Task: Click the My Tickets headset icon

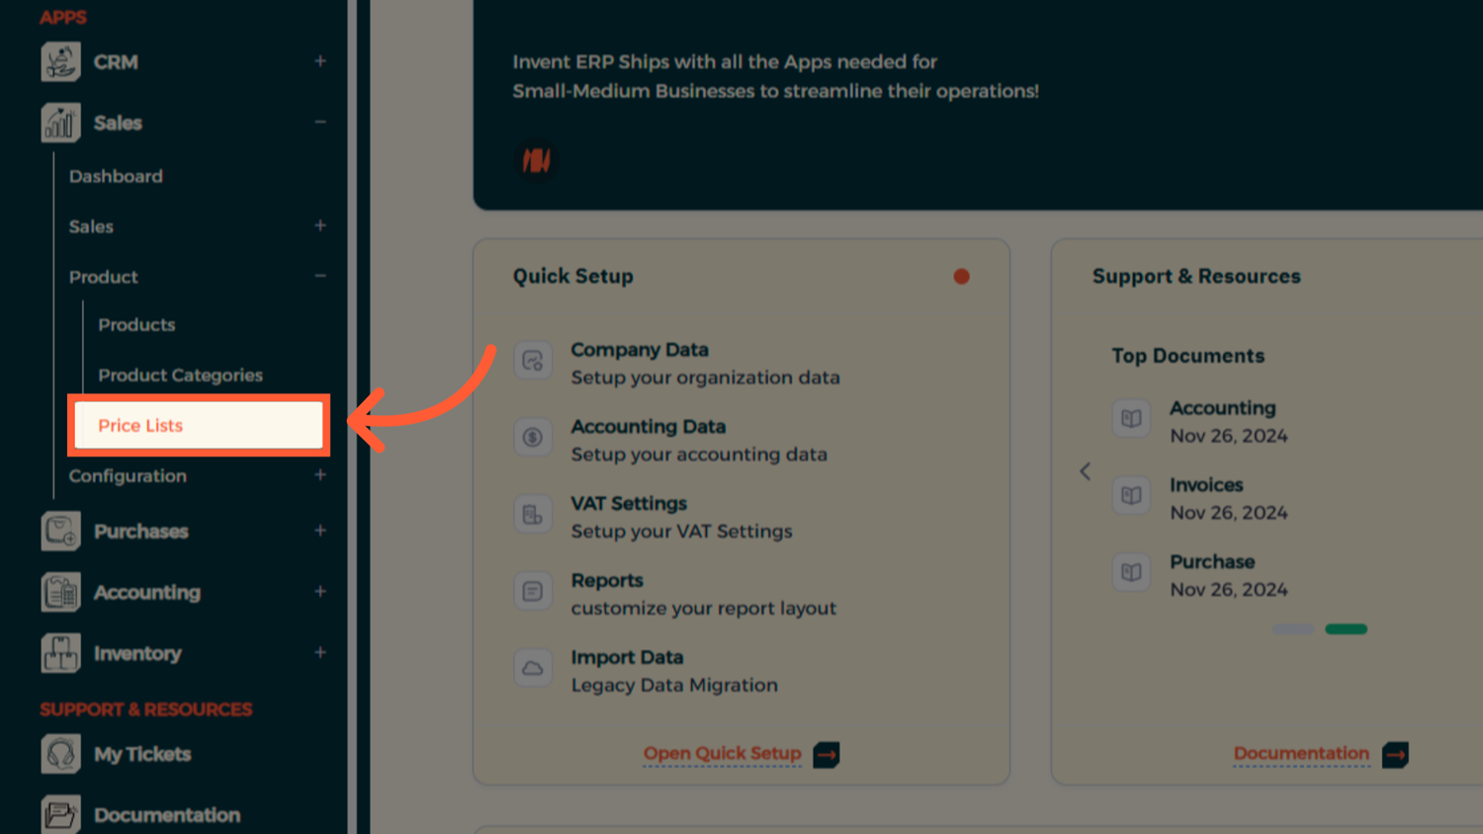Action: [x=60, y=755]
